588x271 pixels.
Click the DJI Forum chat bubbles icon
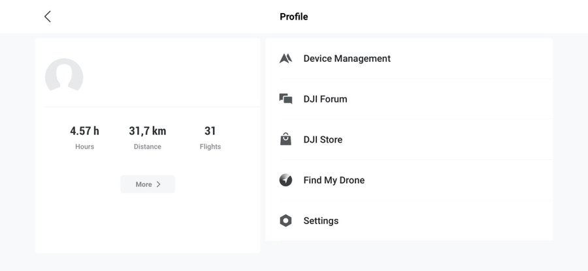tap(286, 99)
